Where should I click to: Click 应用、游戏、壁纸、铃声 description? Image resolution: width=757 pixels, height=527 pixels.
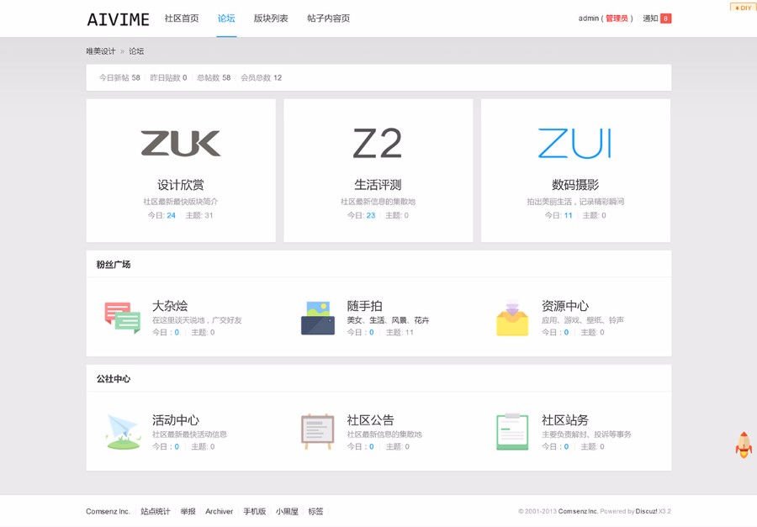(x=583, y=320)
